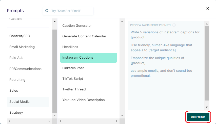Click the Prompts dialog title
216x124 pixels.
click(15, 11)
